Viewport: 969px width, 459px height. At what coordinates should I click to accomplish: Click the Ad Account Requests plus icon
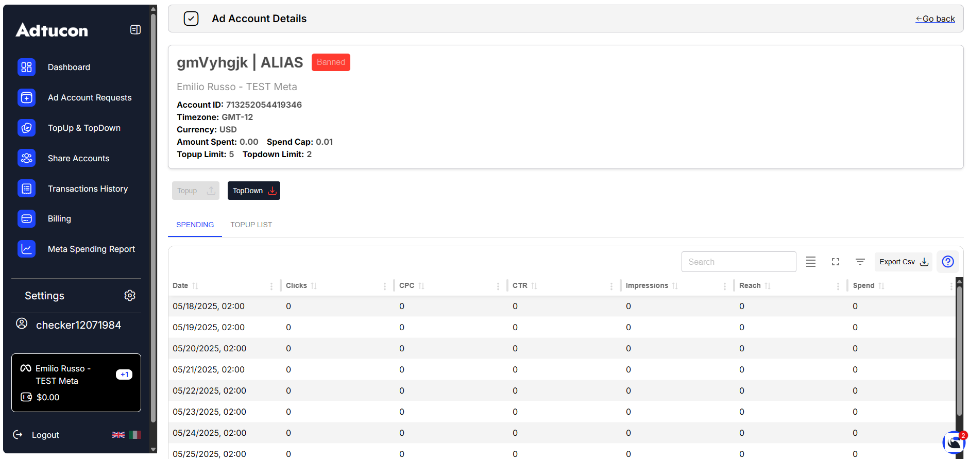click(x=26, y=97)
